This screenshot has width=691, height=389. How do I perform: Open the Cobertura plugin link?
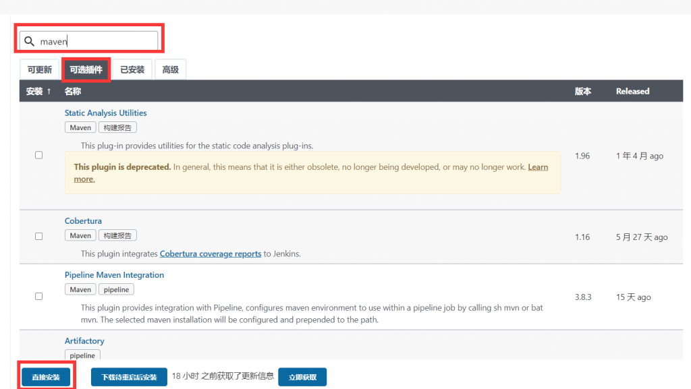point(83,221)
